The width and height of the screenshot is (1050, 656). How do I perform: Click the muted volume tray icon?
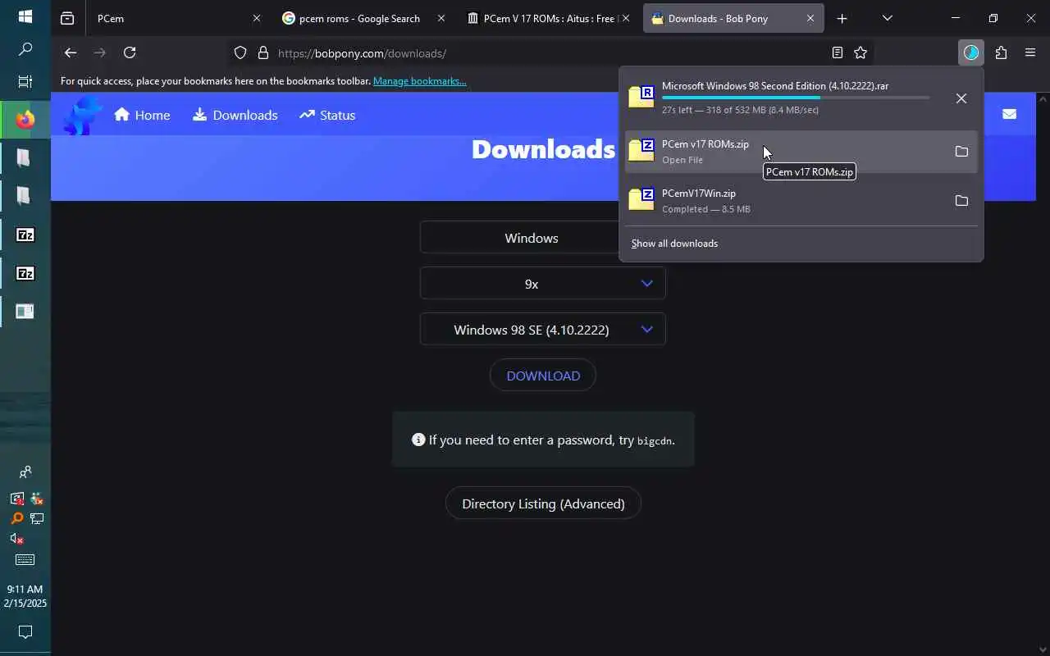pos(16,539)
